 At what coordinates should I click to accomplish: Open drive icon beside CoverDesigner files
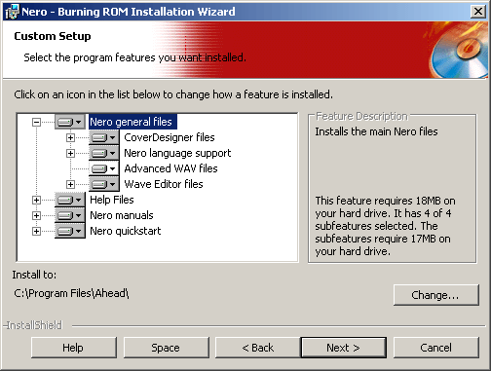104,137
